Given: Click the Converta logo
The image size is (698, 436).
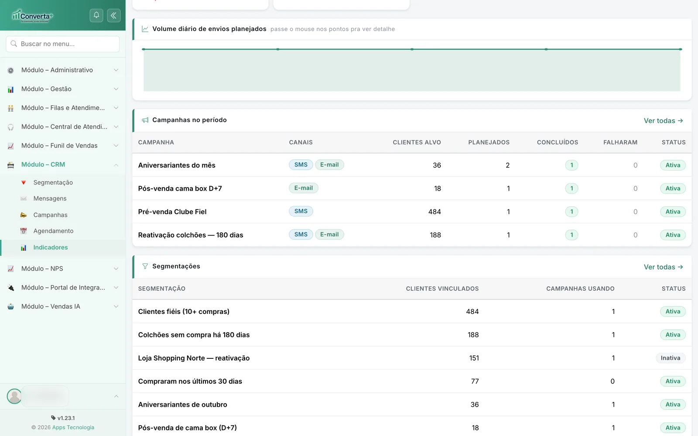Looking at the screenshot, I should [x=32, y=16].
